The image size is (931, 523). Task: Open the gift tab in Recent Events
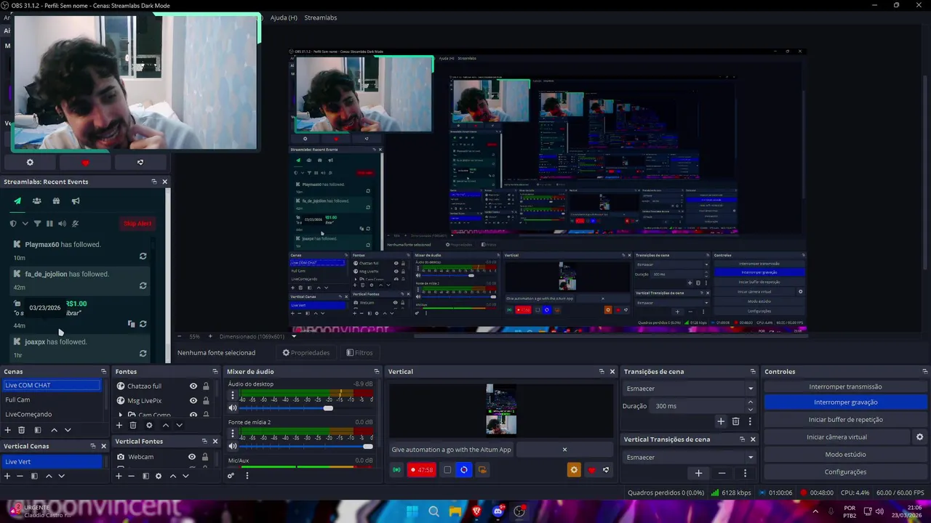click(x=56, y=201)
